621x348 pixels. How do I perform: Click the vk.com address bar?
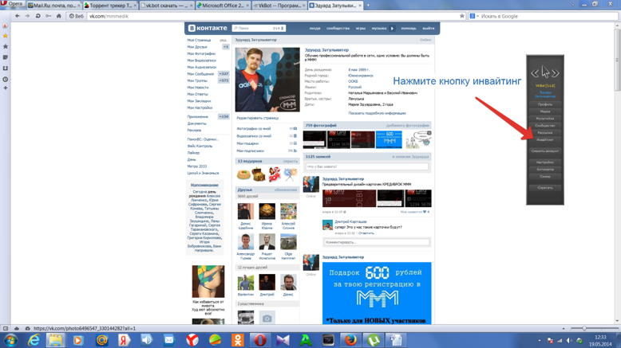[273, 16]
